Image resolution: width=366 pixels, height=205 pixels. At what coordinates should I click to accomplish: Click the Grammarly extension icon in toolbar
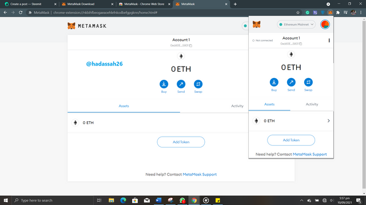308,13
